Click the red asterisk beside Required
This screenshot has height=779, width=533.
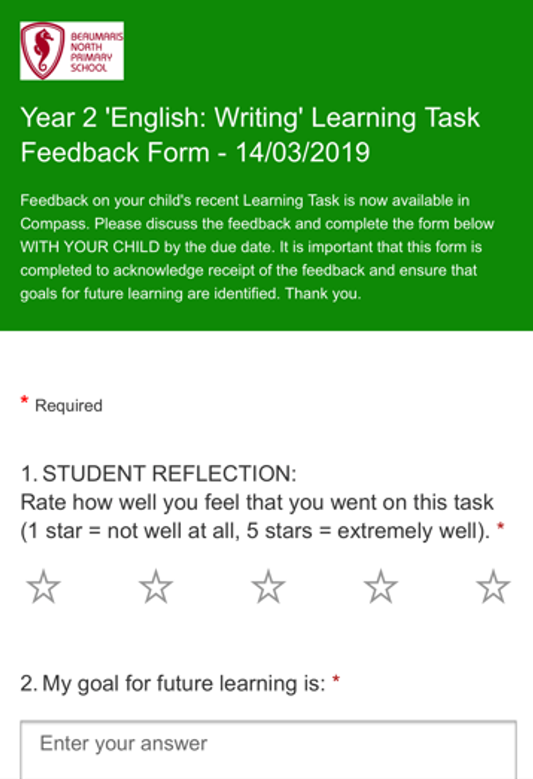[24, 401]
